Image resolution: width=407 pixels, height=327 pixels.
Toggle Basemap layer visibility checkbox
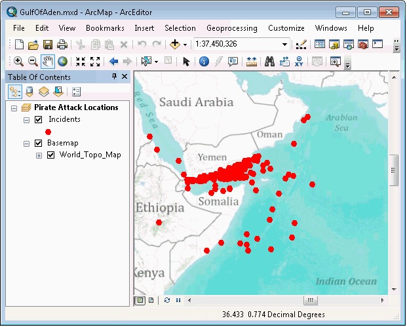click(x=39, y=144)
